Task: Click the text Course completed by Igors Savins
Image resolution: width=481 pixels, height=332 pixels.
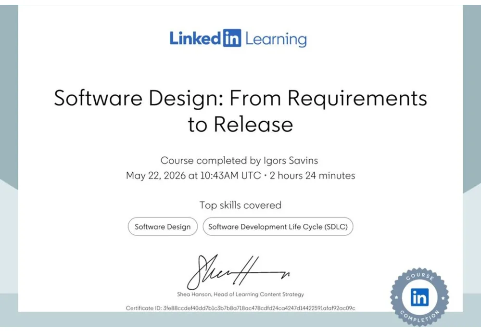Action: click(x=239, y=161)
